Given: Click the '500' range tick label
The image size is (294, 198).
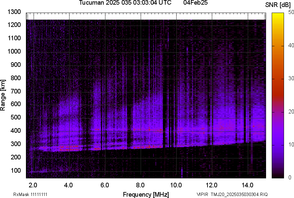Looking at the screenshot, I should (x=16, y=117).
